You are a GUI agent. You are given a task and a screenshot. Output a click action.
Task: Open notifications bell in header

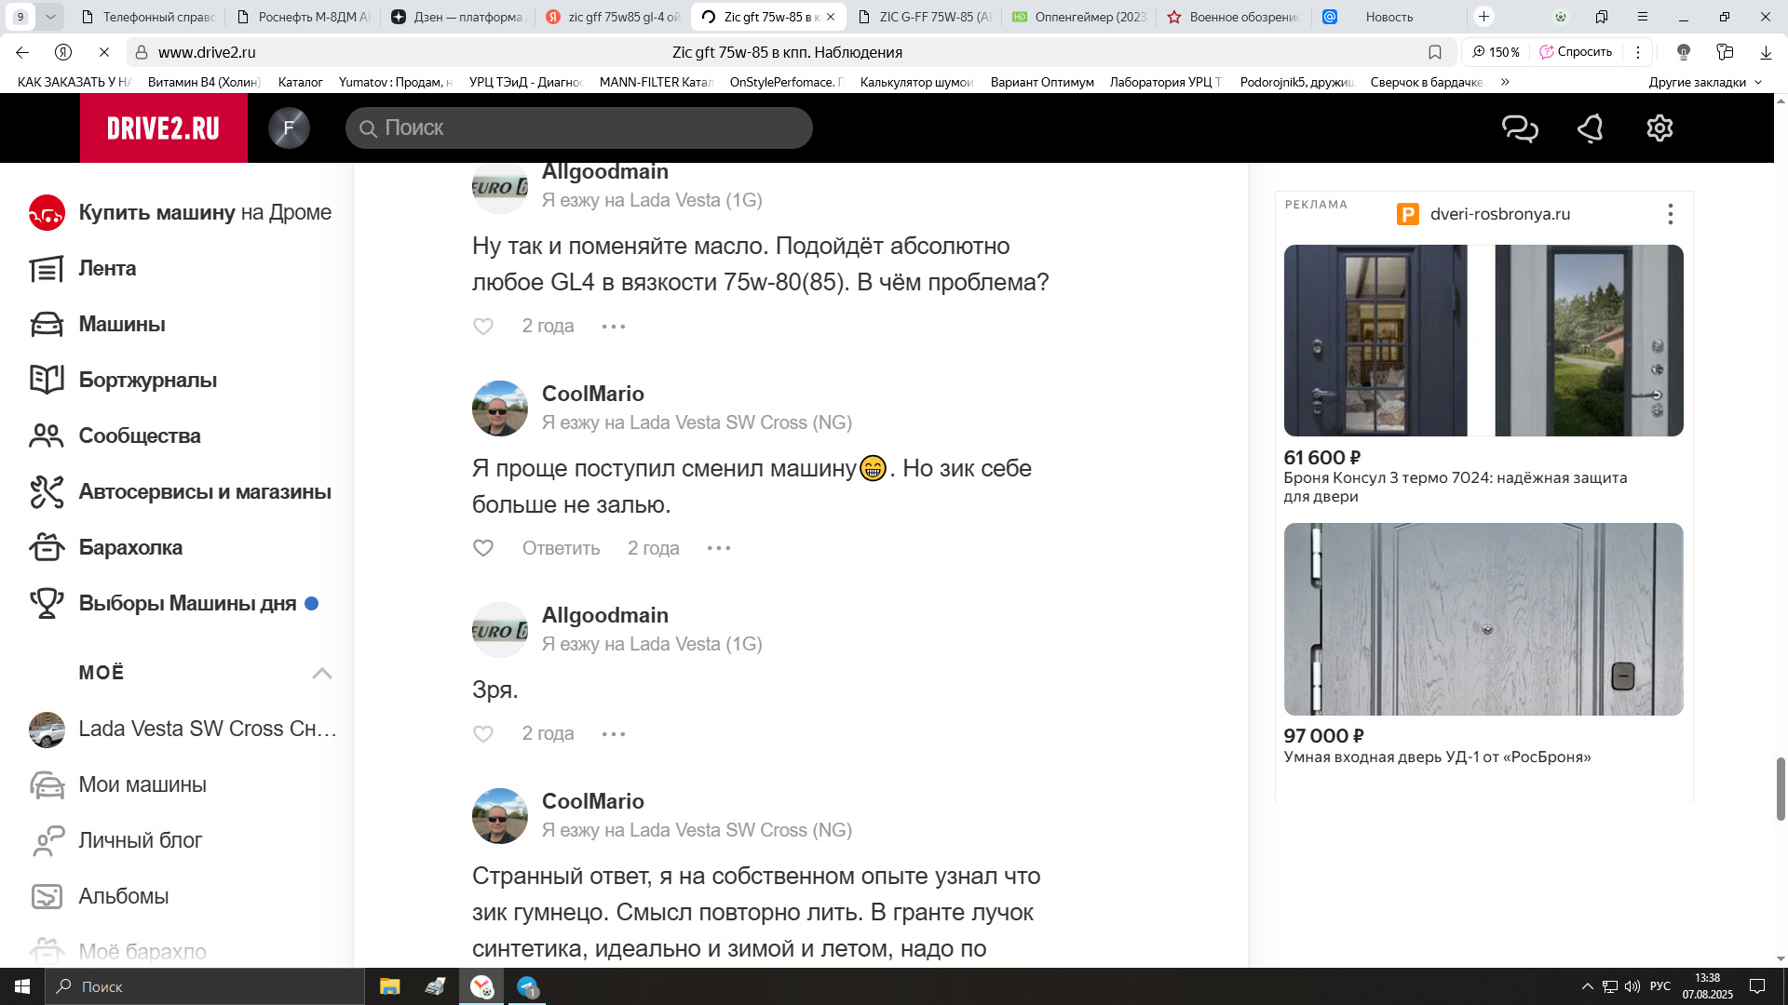pos(1590,128)
